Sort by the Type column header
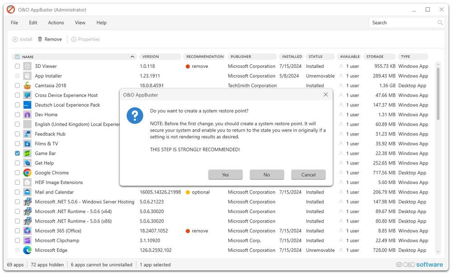This screenshot has width=452, height=274. pos(413,57)
